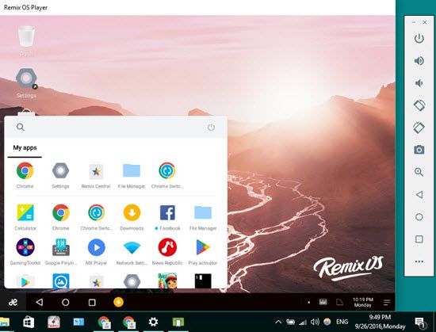Viewport: 436px width, 332px height.
Task: Open the GamingToolkit app
Action: pyautogui.click(x=25, y=251)
